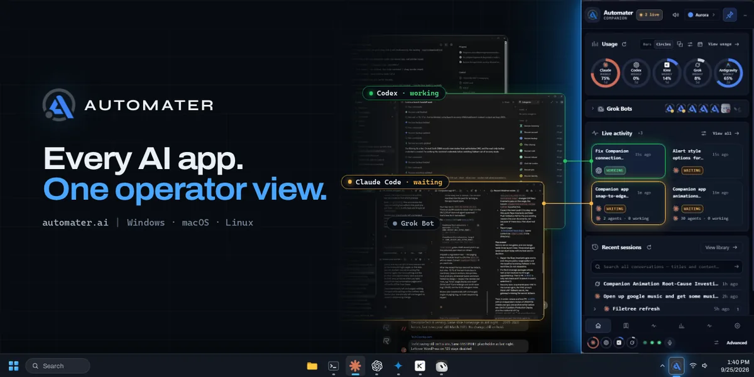Click View all in Live activity
The height and width of the screenshot is (377, 754).
coord(725,133)
